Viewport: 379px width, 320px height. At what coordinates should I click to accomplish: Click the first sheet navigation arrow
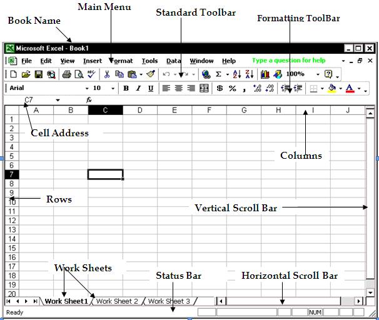click(x=9, y=301)
